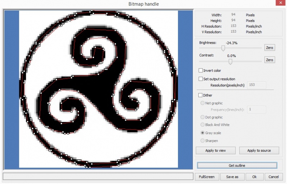Click the Get outline button

237,165
